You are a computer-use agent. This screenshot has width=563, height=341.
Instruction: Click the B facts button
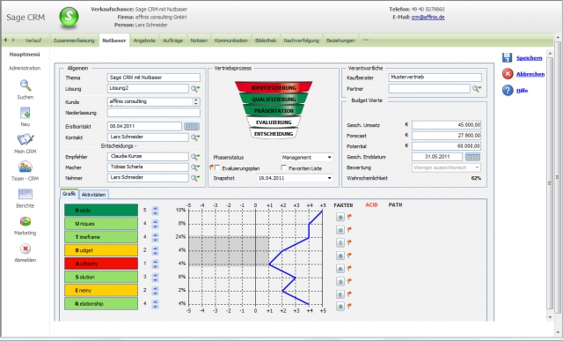340,256
